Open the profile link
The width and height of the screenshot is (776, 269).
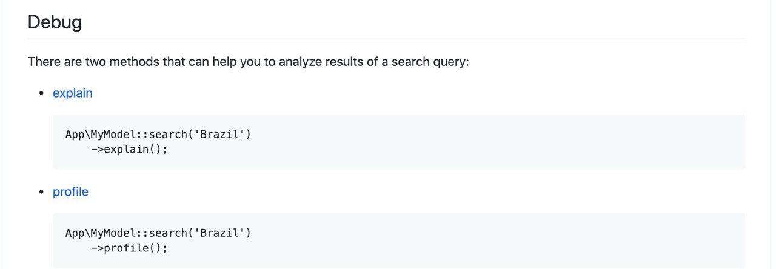click(x=70, y=192)
